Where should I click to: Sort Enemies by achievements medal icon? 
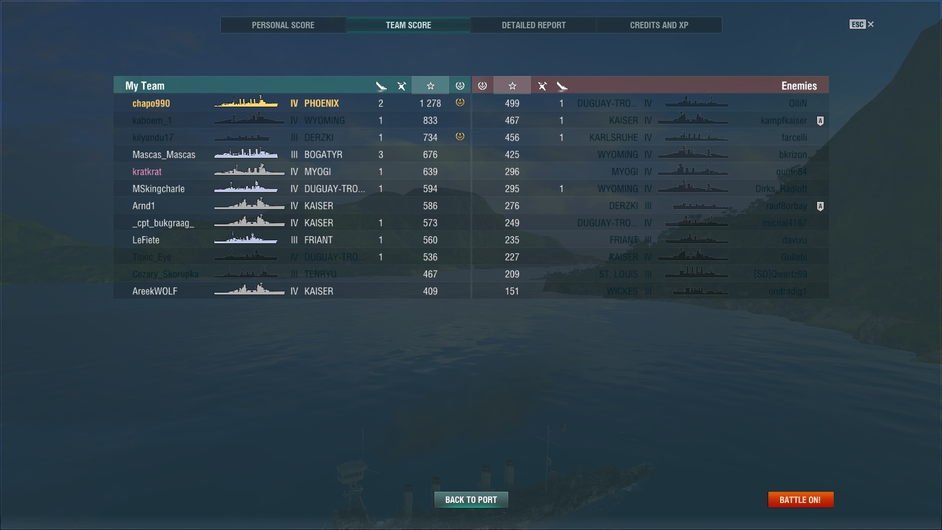tap(482, 85)
